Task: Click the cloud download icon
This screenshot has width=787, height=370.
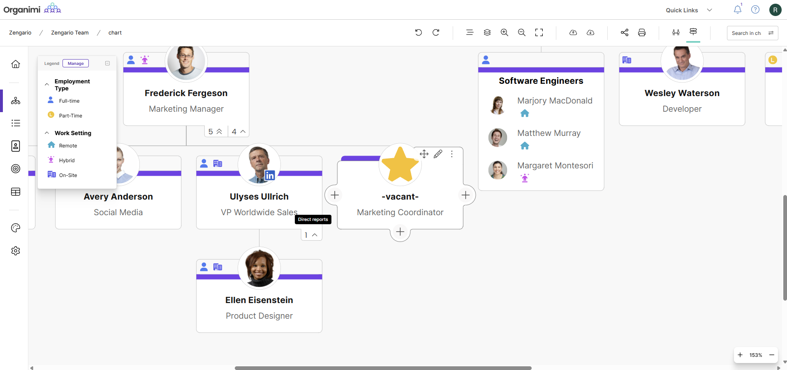Action: (590, 32)
